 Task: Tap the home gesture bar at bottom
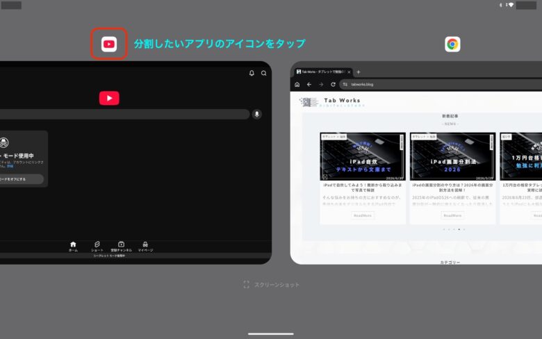coord(271,334)
